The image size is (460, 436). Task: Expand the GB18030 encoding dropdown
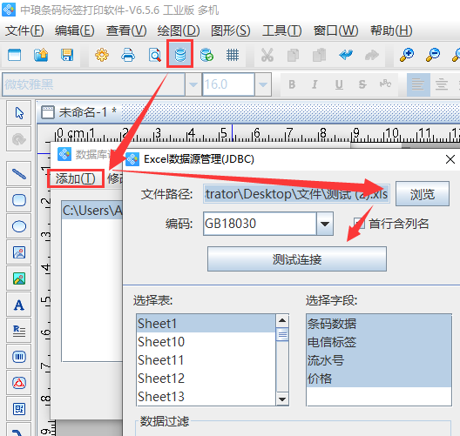325,224
